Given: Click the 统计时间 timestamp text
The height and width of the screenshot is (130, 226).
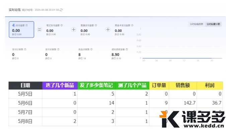Looking at the screenshot, I should pyautogui.click(x=41, y=10).
